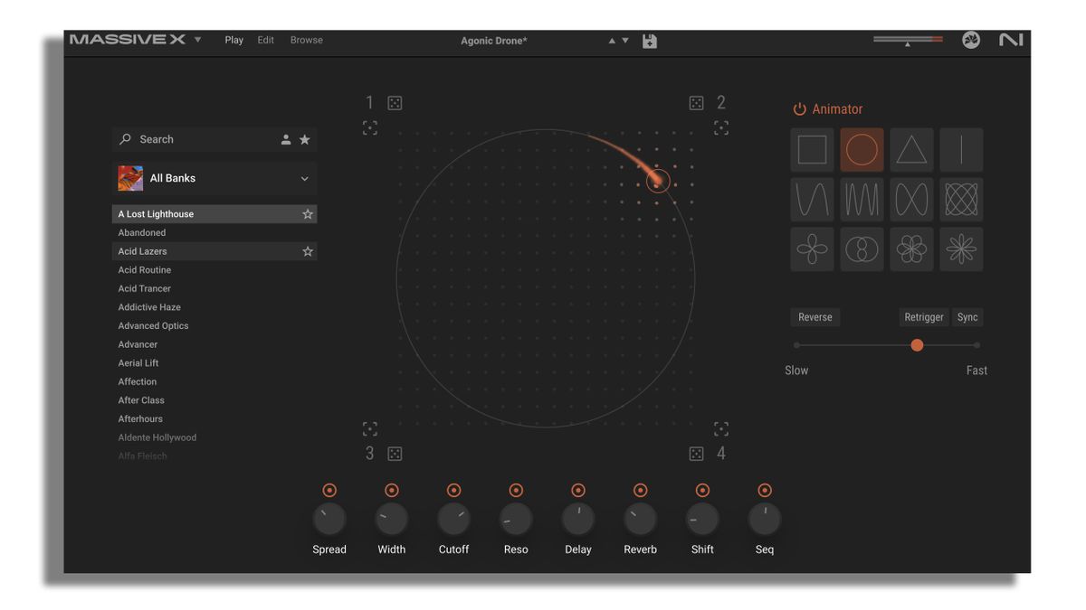
Task: Filter presets by favorites star in the search bar
Action: [305, 139]
